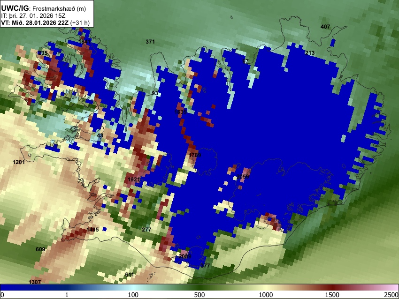This screenshot has width=399, height=299.
Task: Click the 2059 value label
Action: [243, 177]
